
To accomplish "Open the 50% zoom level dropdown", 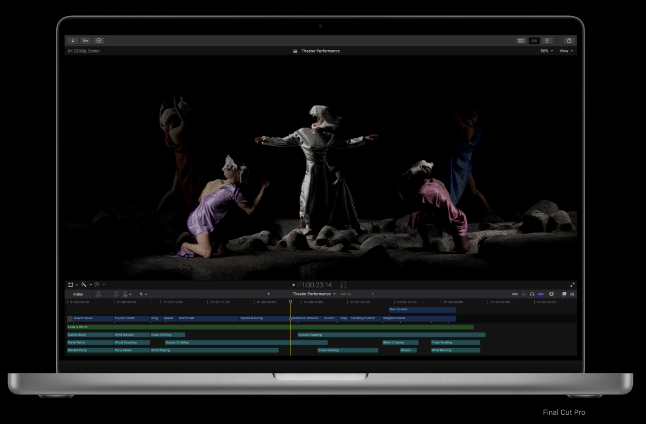I will pos(546,51).
